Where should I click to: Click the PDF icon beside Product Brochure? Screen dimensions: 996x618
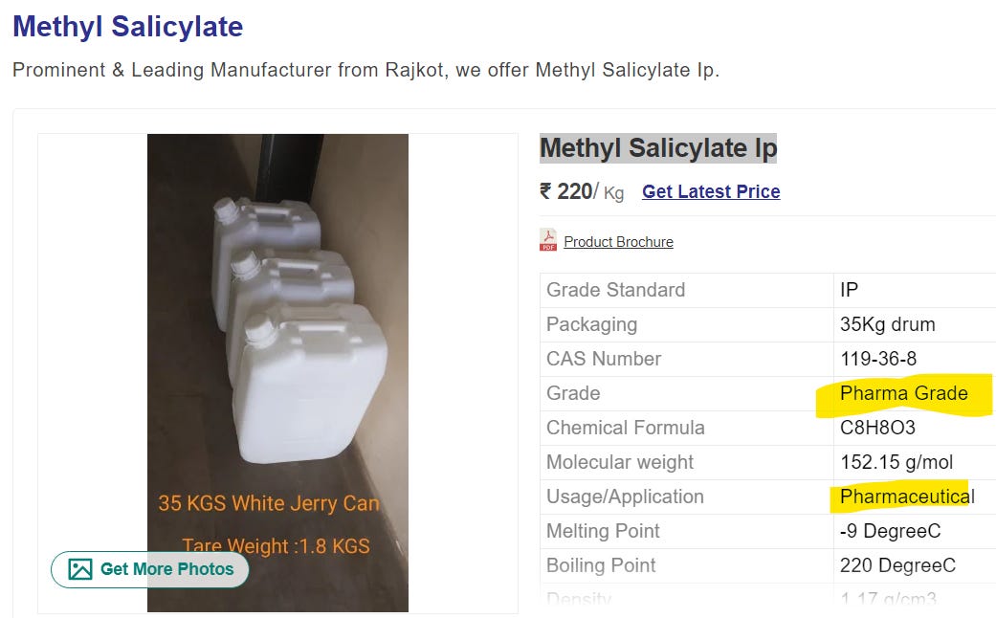548,241
